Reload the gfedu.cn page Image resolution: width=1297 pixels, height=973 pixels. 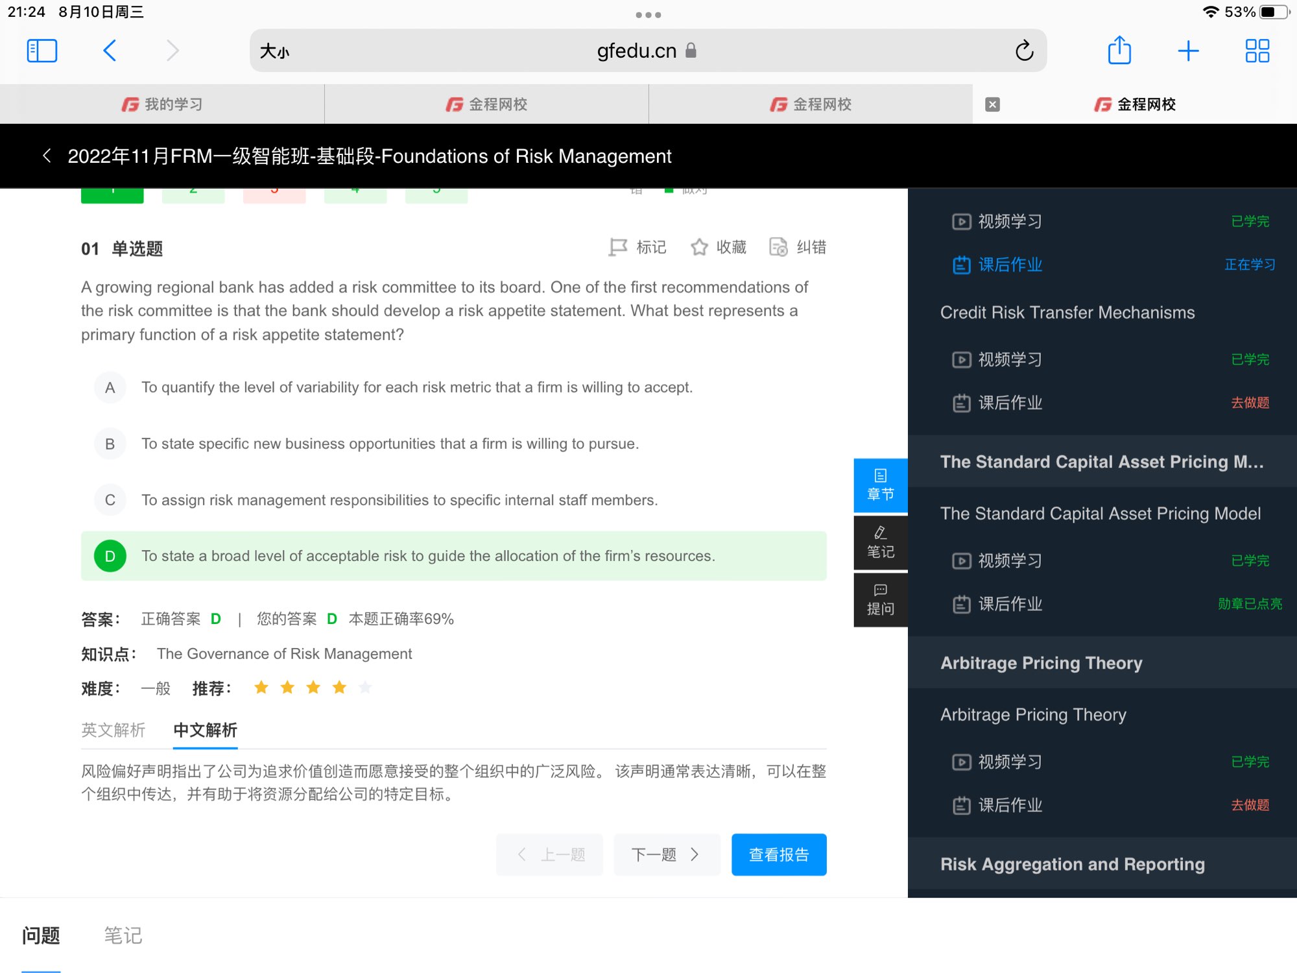[x=1024, y=51]
